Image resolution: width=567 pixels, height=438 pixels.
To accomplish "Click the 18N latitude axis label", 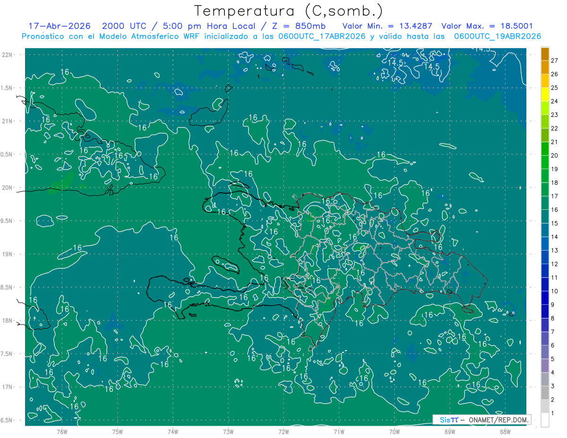I will pyautogui.click(x=7, y=320).
